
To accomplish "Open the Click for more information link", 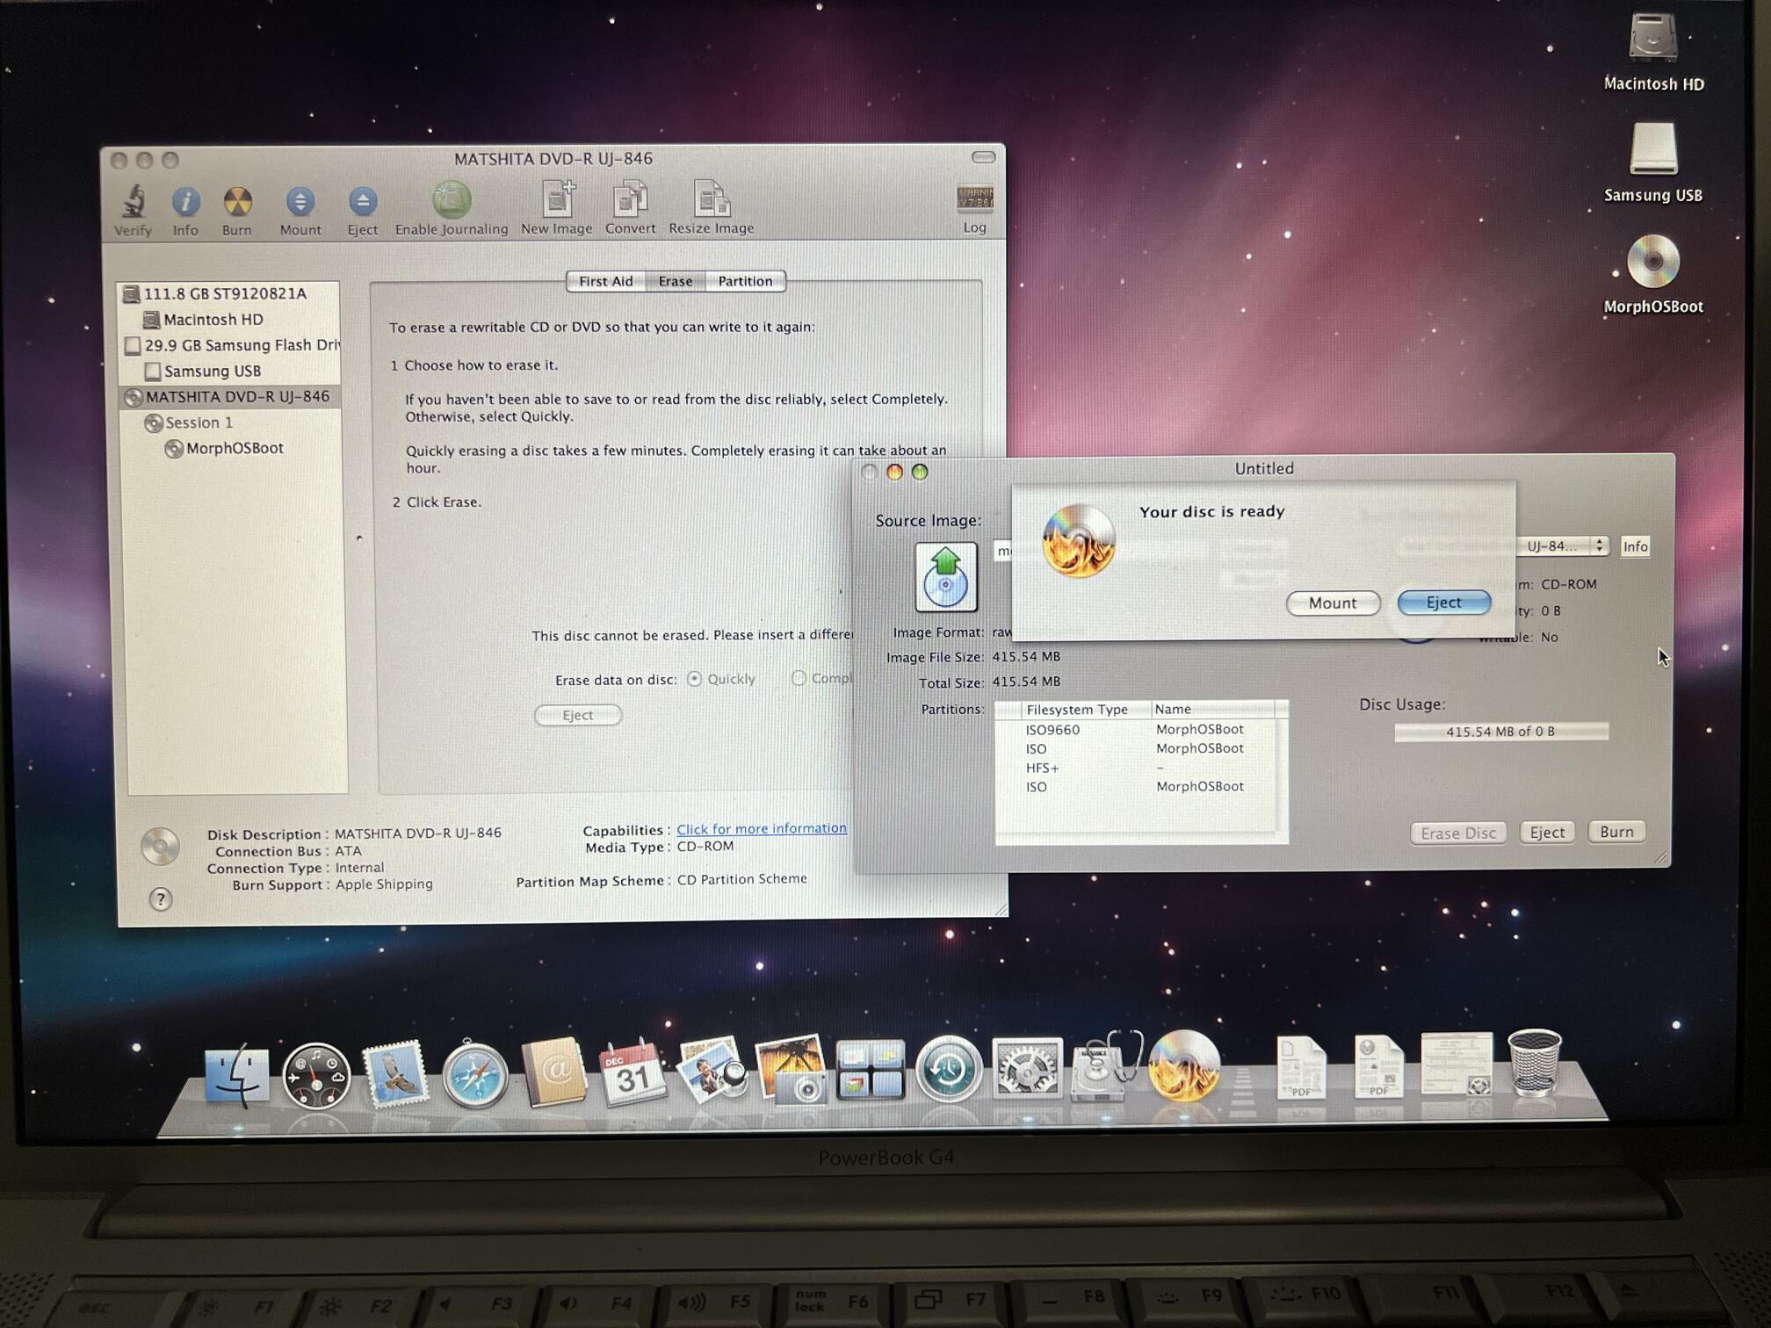I will pyautogui.click(x=761, y=828).
